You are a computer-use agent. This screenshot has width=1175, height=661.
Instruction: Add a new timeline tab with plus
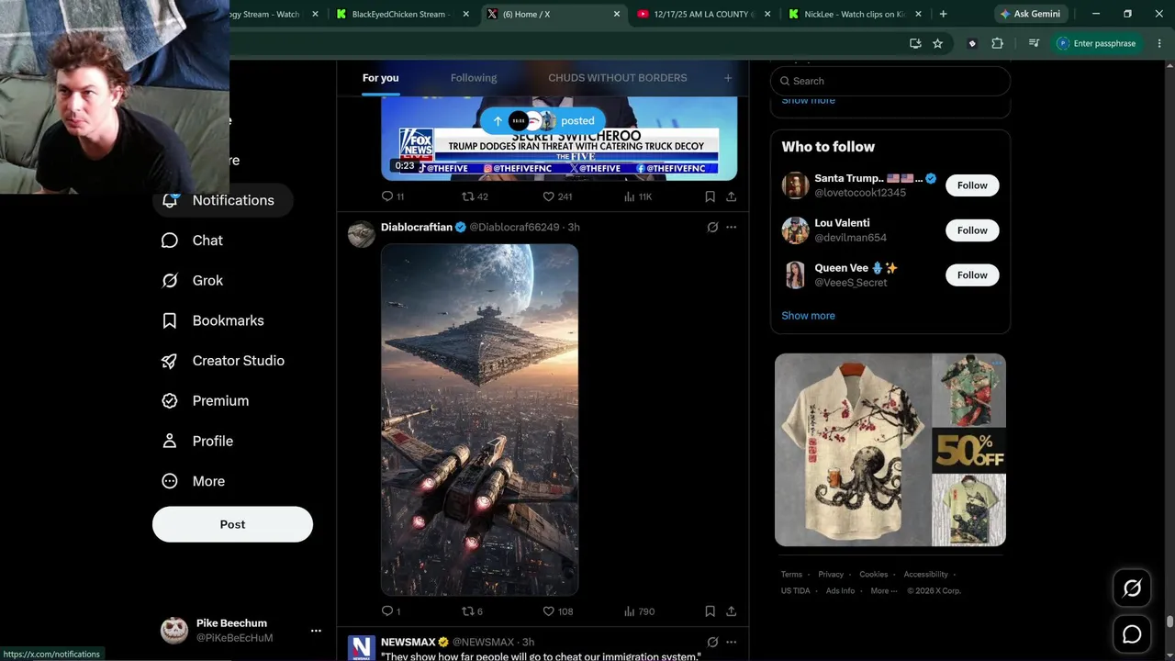coord(728,78)
